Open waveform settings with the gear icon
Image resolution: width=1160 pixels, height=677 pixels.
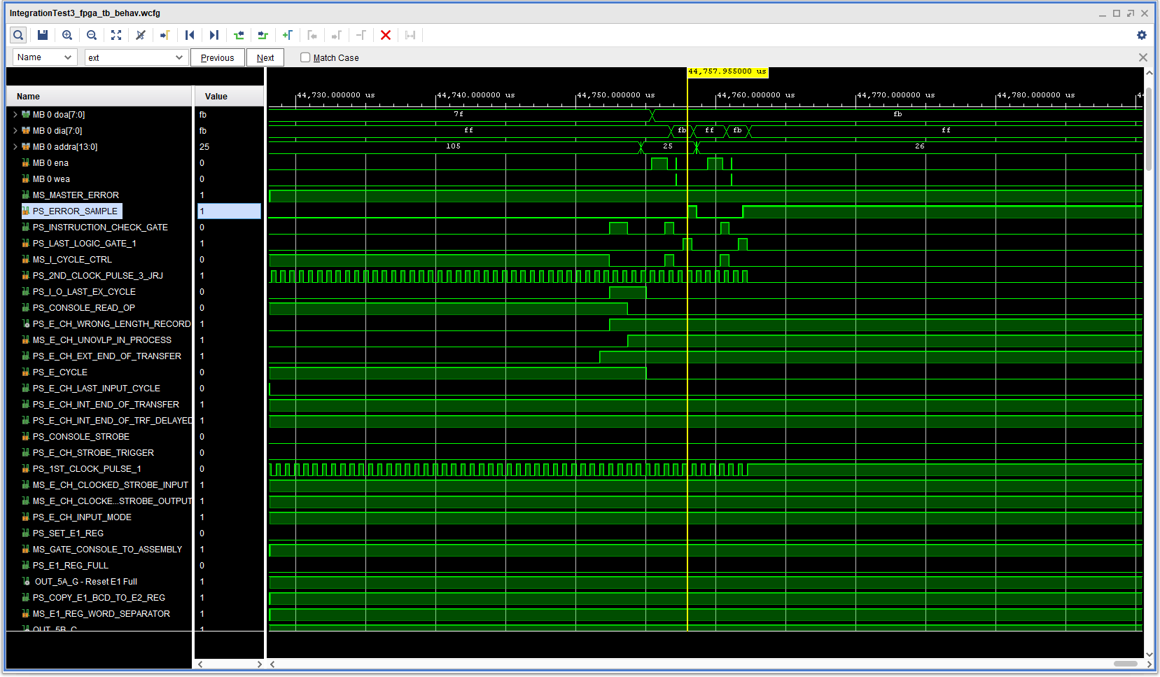(1141, 35)
